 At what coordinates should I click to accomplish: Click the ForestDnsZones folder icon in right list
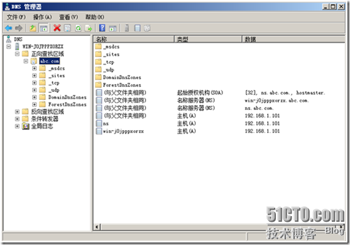(x=98, y=85)
